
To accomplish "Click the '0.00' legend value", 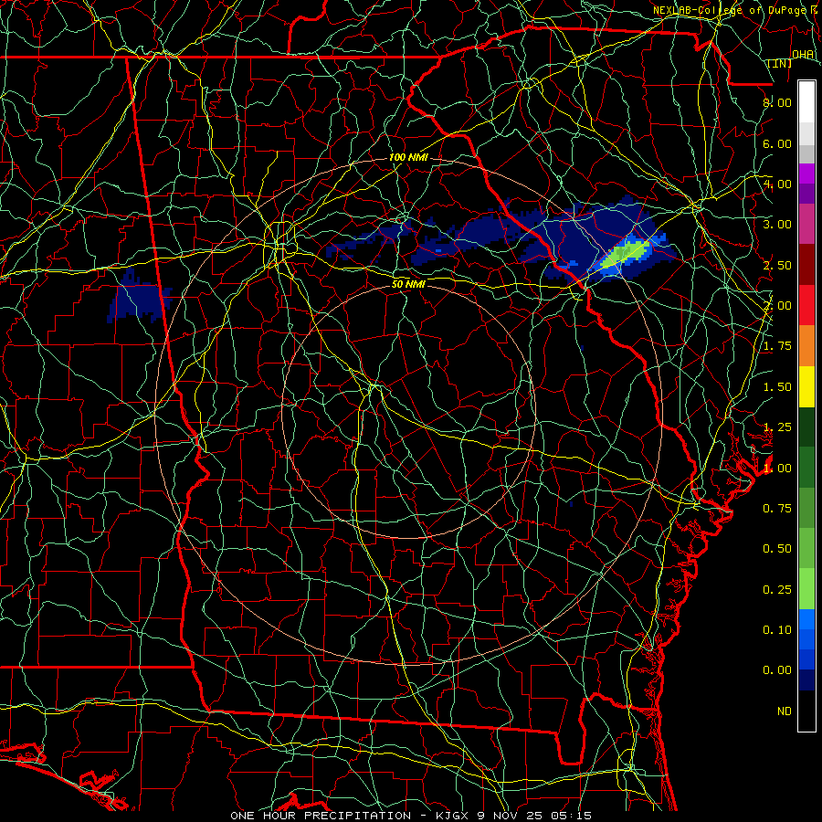I will tap(777, 670).
